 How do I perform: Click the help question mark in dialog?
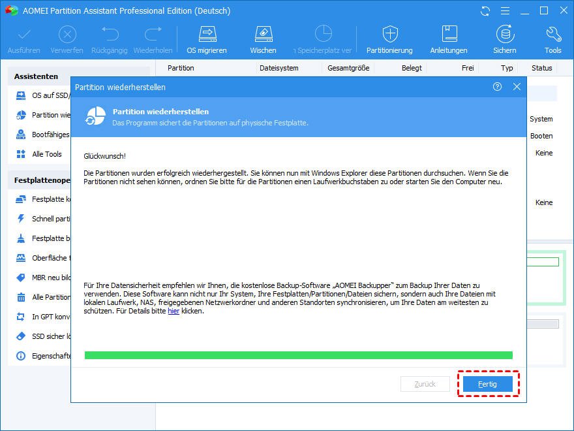(497, 87)
